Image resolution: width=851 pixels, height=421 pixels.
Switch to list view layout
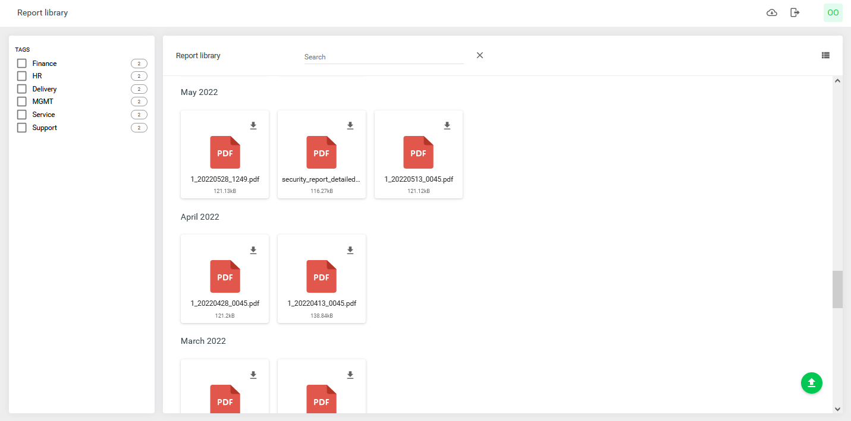coord(825,55)
